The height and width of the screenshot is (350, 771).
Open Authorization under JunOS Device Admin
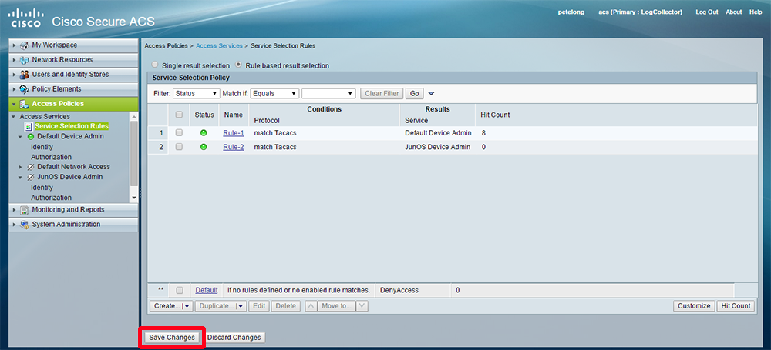(51, 198)
